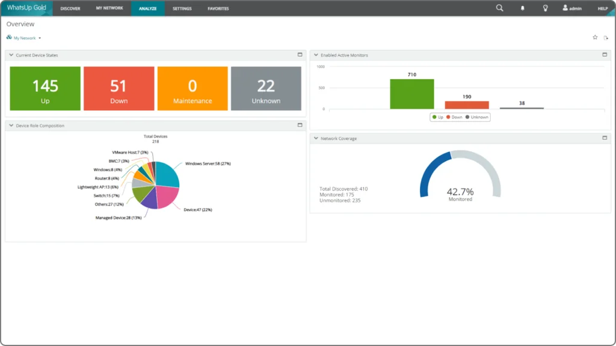Toggle the Up series in chart legend
Viewport: 616px width, 346px height.
click(439, 117)
